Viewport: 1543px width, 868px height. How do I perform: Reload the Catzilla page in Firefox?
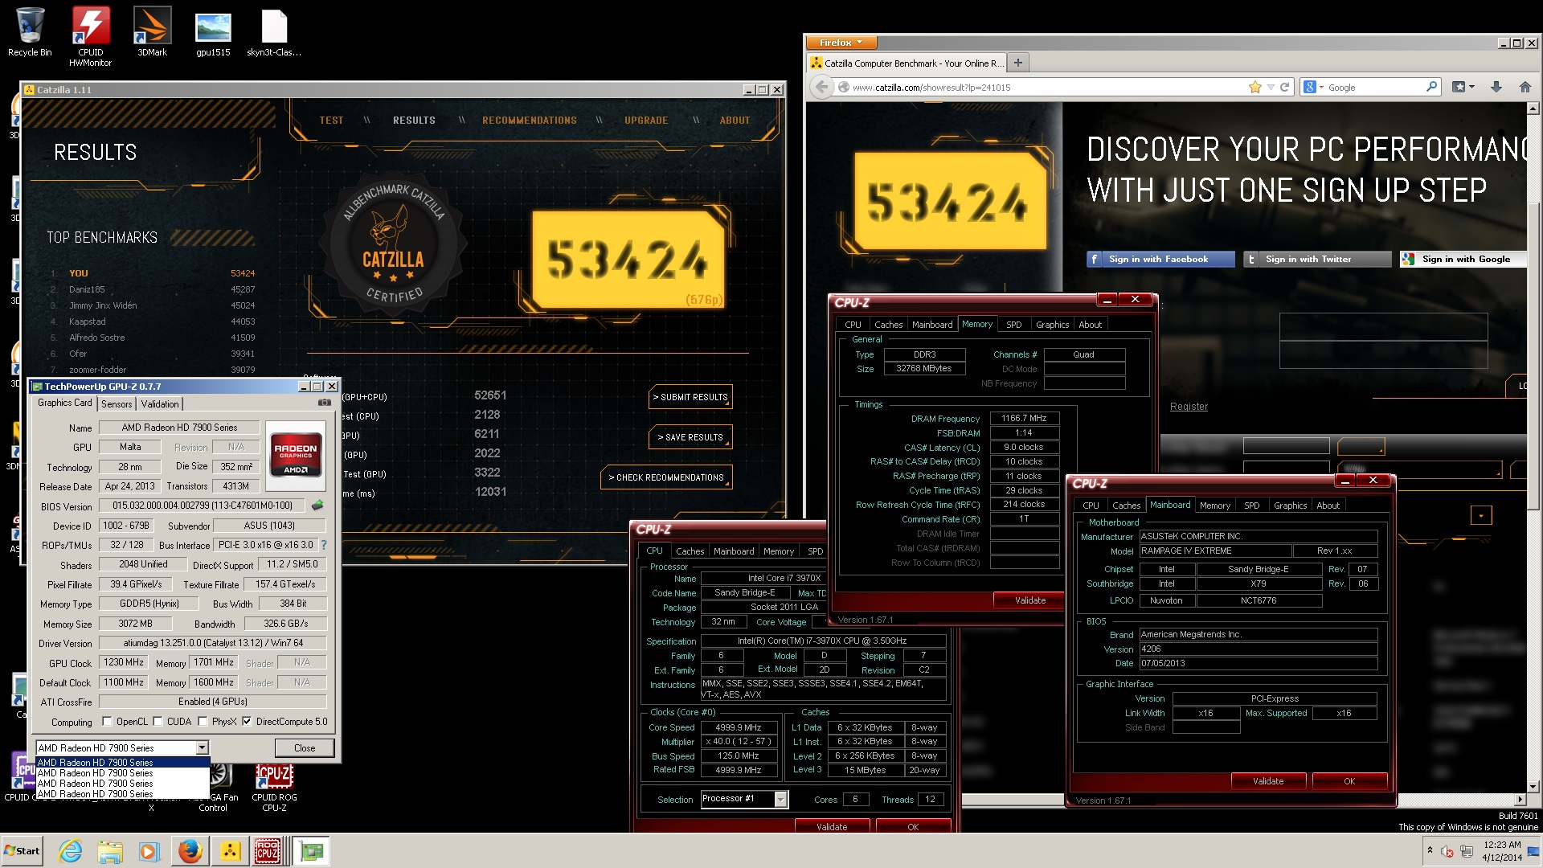click(1284, 87)
